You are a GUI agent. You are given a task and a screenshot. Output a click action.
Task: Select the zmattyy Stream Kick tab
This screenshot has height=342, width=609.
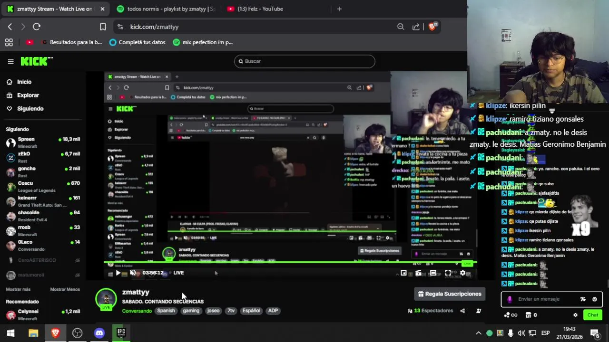(x=55, y=9)
